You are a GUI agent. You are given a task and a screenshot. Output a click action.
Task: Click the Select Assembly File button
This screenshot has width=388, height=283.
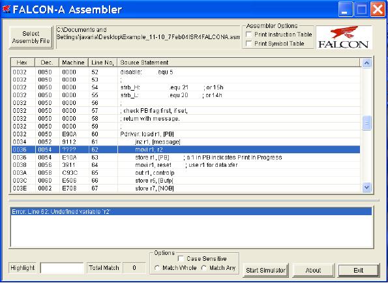coord(31,37)
